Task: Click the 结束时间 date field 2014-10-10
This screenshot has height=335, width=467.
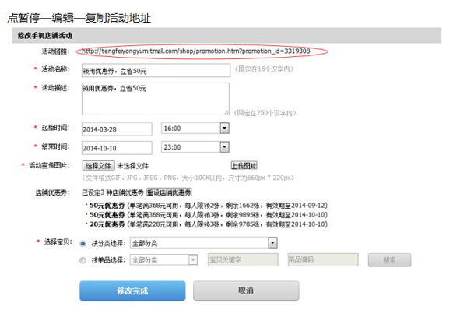Action: pyautogui.click(x=117, y=148)
